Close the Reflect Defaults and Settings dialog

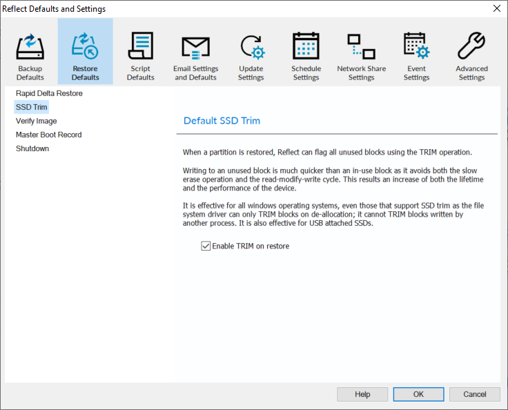pyautogui.click(x=497, y=8)
